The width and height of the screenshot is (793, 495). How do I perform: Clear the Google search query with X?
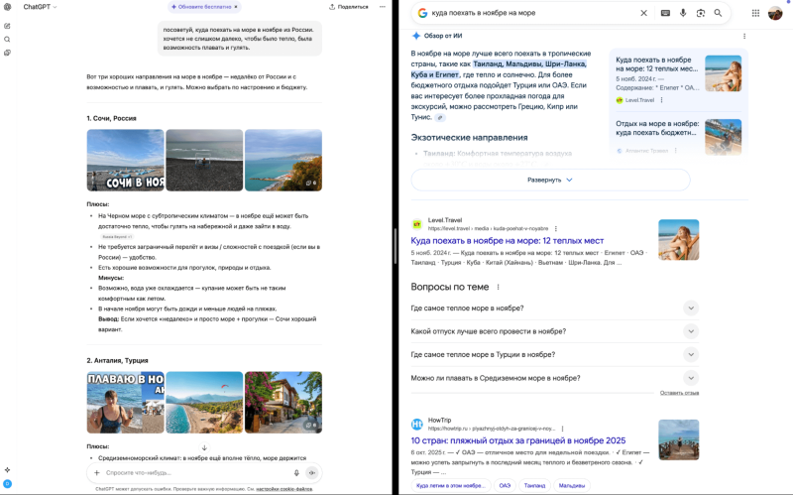tap(643, 13)
